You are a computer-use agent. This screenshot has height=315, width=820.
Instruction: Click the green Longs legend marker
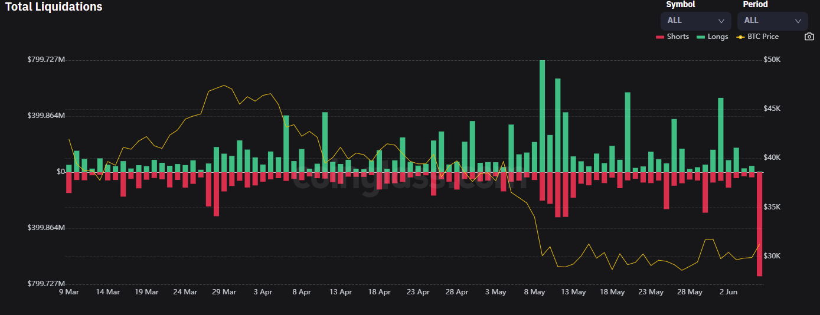[701, 37]
